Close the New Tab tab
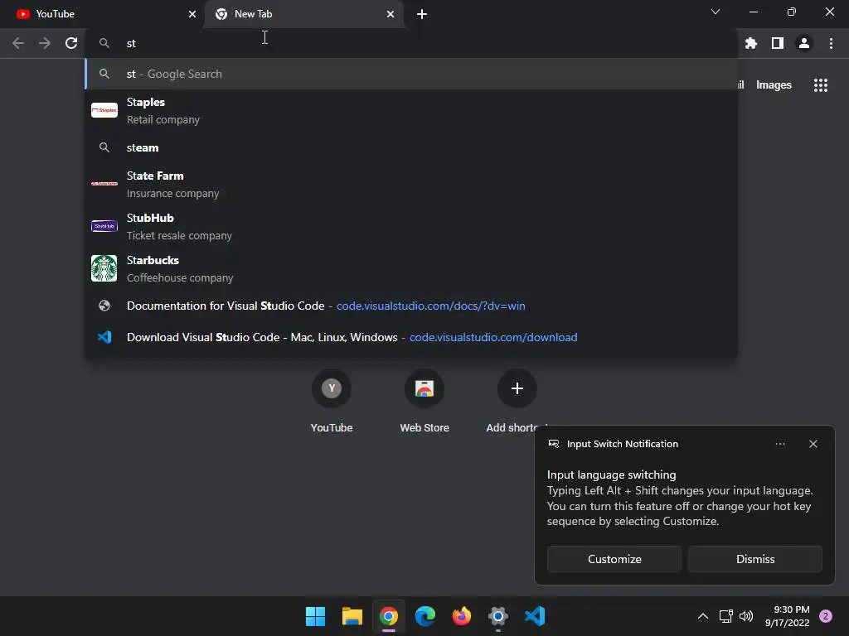Image resolution: width=849 pixels, height=636 pixels. point(391,14)
